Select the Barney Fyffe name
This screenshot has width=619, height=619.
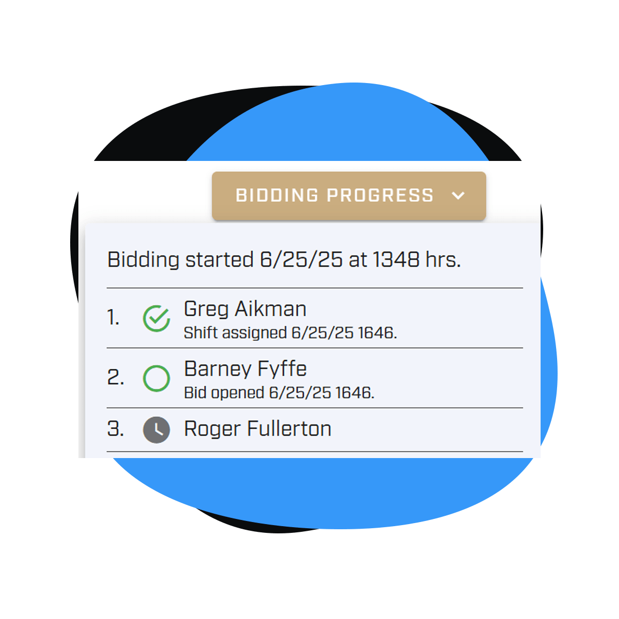pyautogui.click(x=246, y=369)
